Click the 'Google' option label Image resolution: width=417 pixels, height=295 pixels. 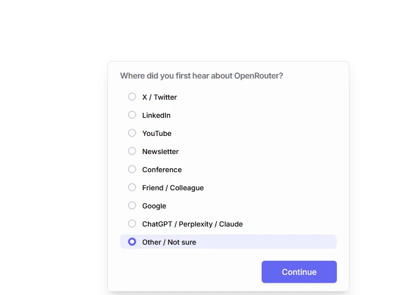[154, 206]
